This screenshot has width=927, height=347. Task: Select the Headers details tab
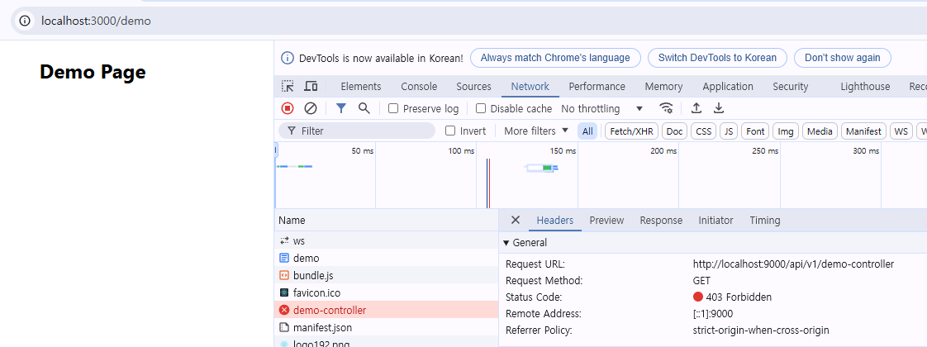tap(554, 221)
